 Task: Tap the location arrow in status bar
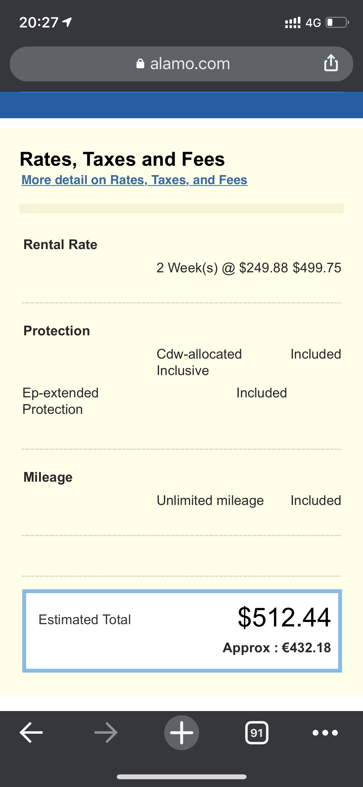pyautogui.click(x=67, y=22)
